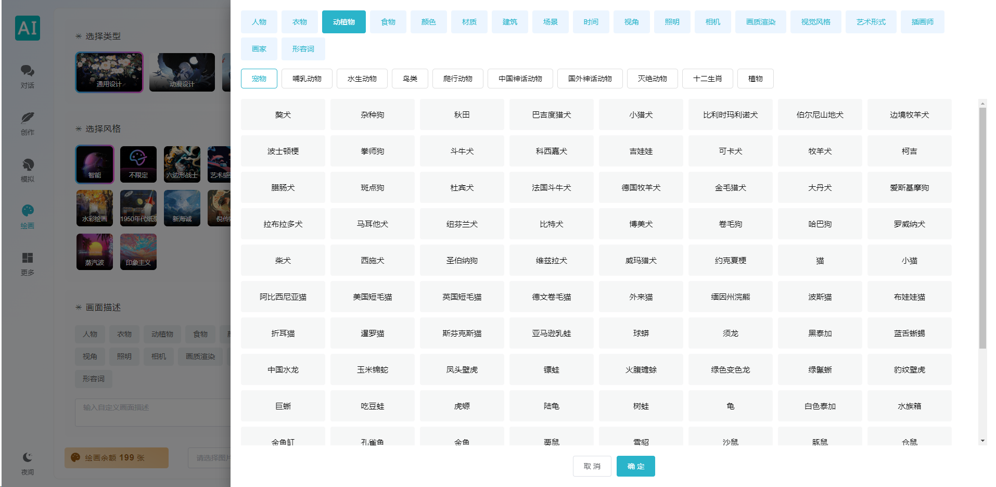Click the scrollbar down arrow in tag list
The height and width of the screenshot is (487, 996).
982,441
